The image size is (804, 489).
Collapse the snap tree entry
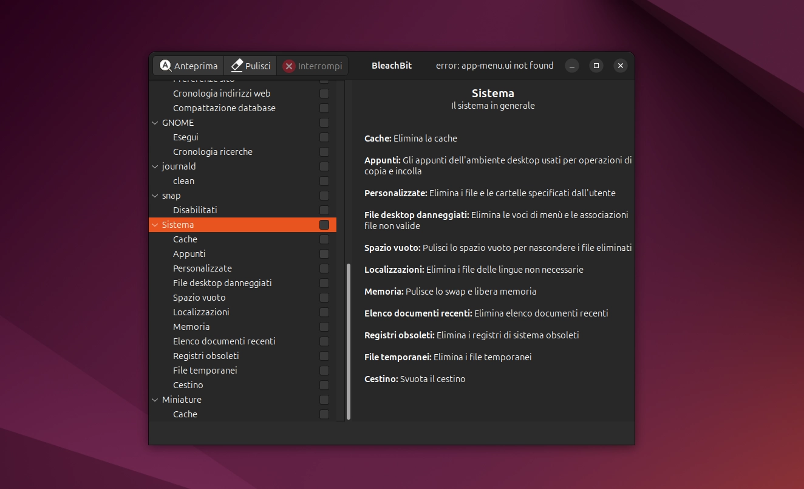click(154, 196)
